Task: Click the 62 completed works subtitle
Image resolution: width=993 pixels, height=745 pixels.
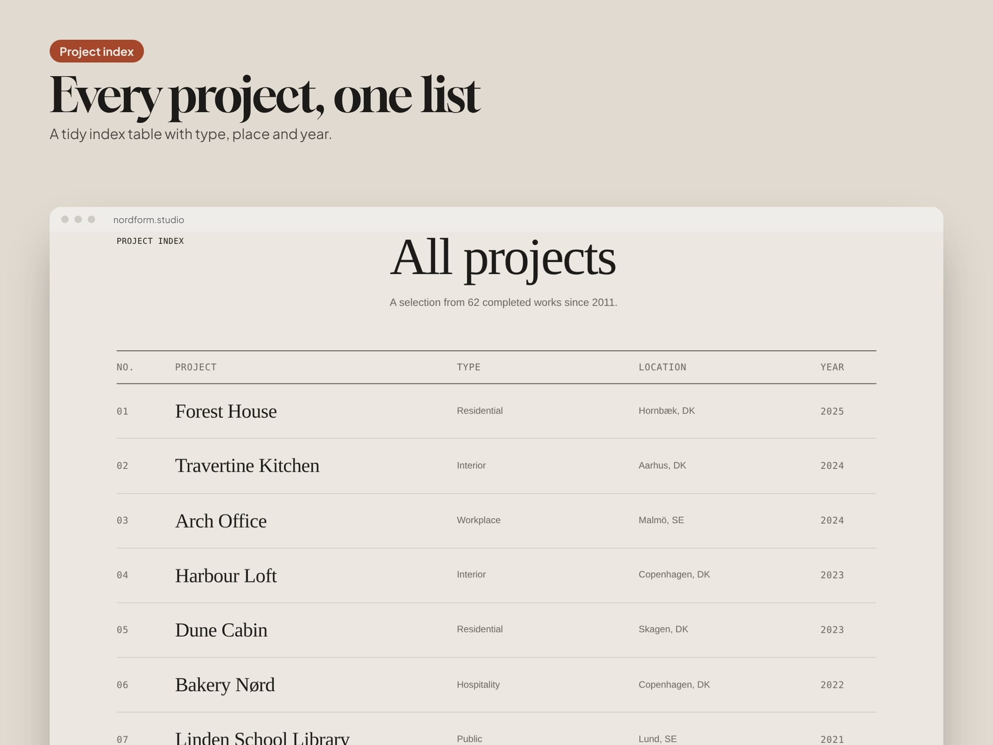Action: [x=503, y=303]
